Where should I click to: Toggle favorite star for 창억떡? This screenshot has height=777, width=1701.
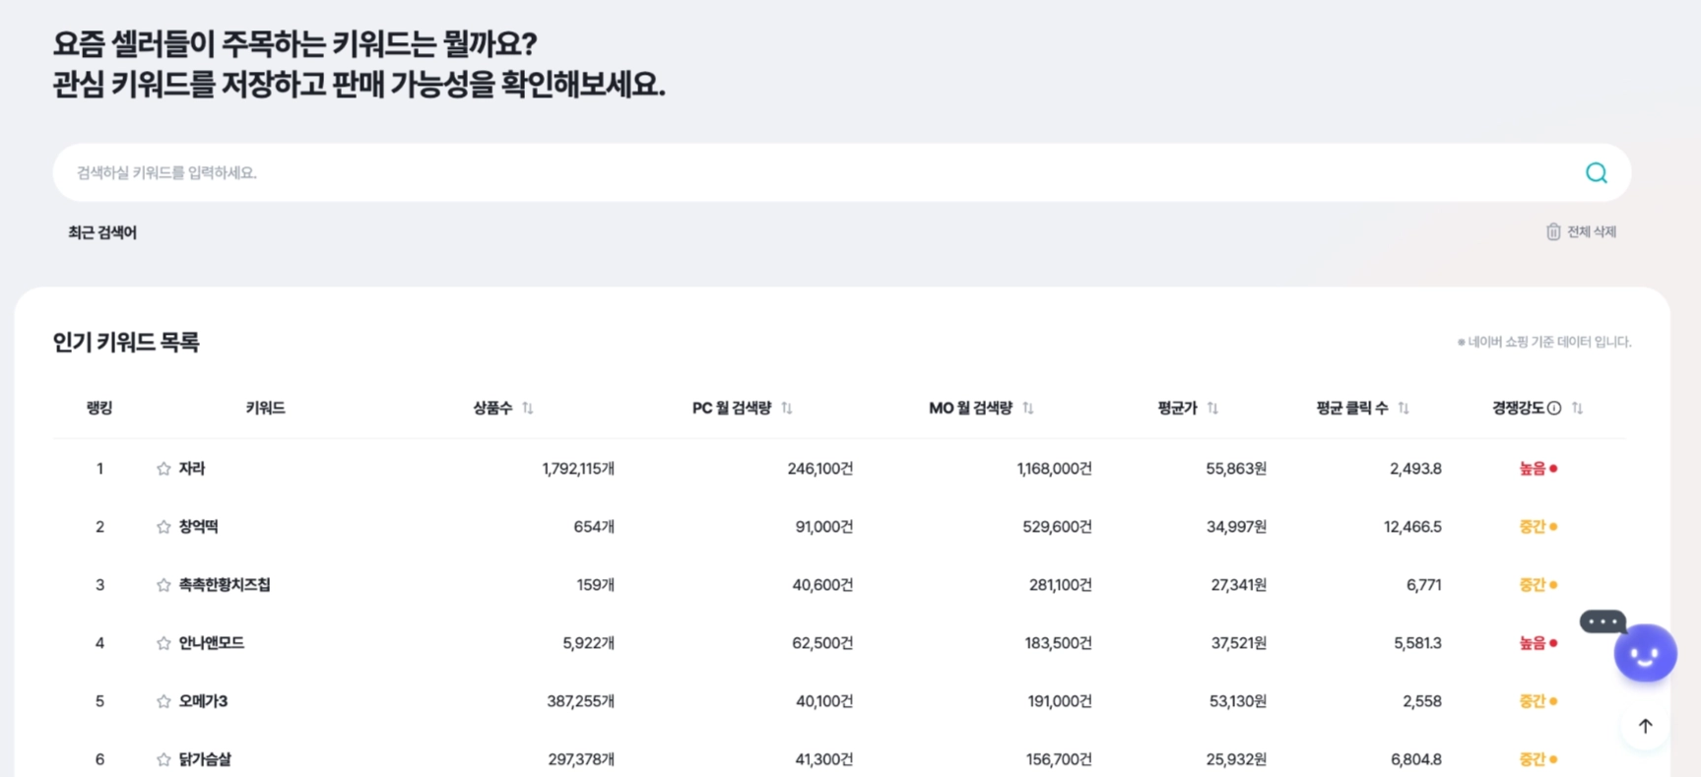coord(164,527)
